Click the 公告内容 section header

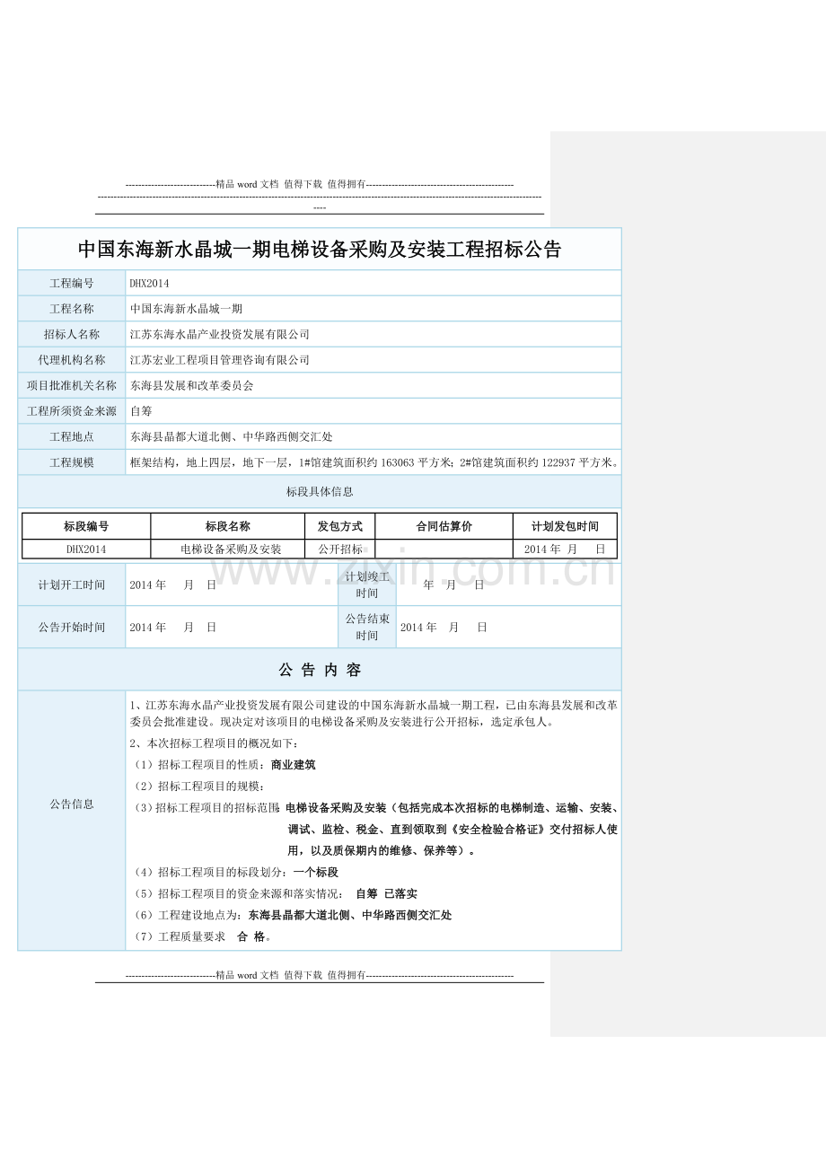click(x=320, y=670)
